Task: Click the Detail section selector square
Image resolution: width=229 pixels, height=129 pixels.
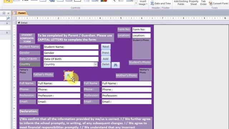Action: (15, 23)
